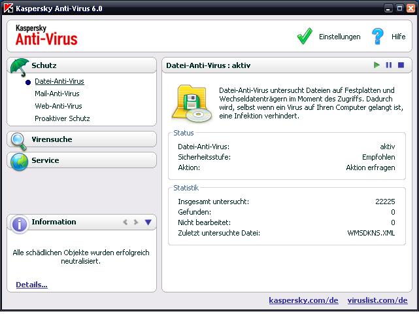
Task: Select Mail-Anti-Virus in the Schutz list
Action: pos(57,94)
